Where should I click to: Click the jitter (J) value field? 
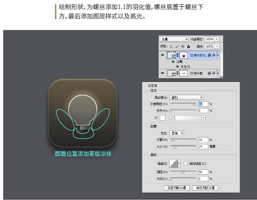click(203, 179)
